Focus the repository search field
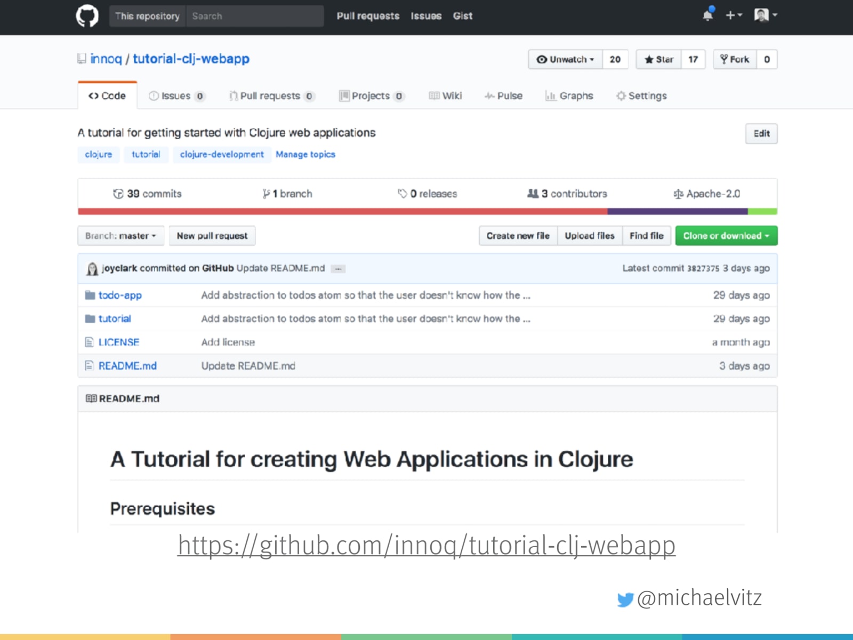Image resolution: width=853 pixels, height=640 pixels. coord(255,16)
